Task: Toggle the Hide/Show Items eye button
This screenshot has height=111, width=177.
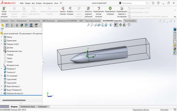Action: (116, 25)
